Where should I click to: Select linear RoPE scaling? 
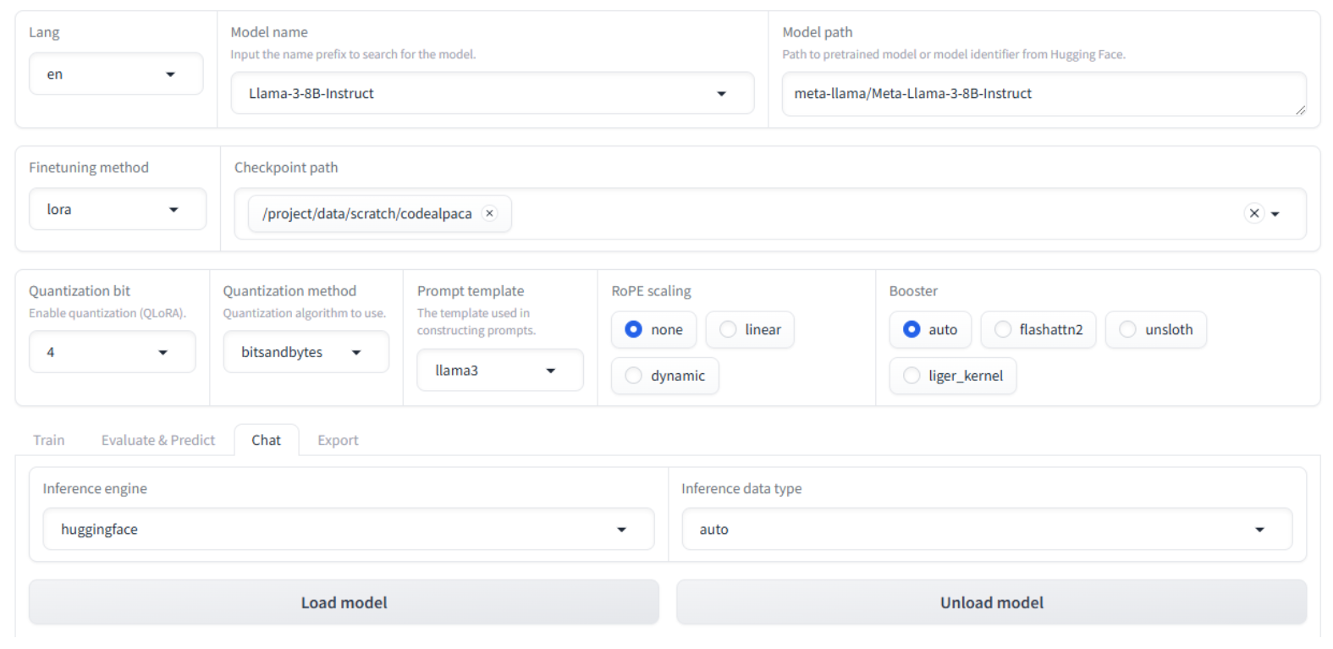pos(728,329)
